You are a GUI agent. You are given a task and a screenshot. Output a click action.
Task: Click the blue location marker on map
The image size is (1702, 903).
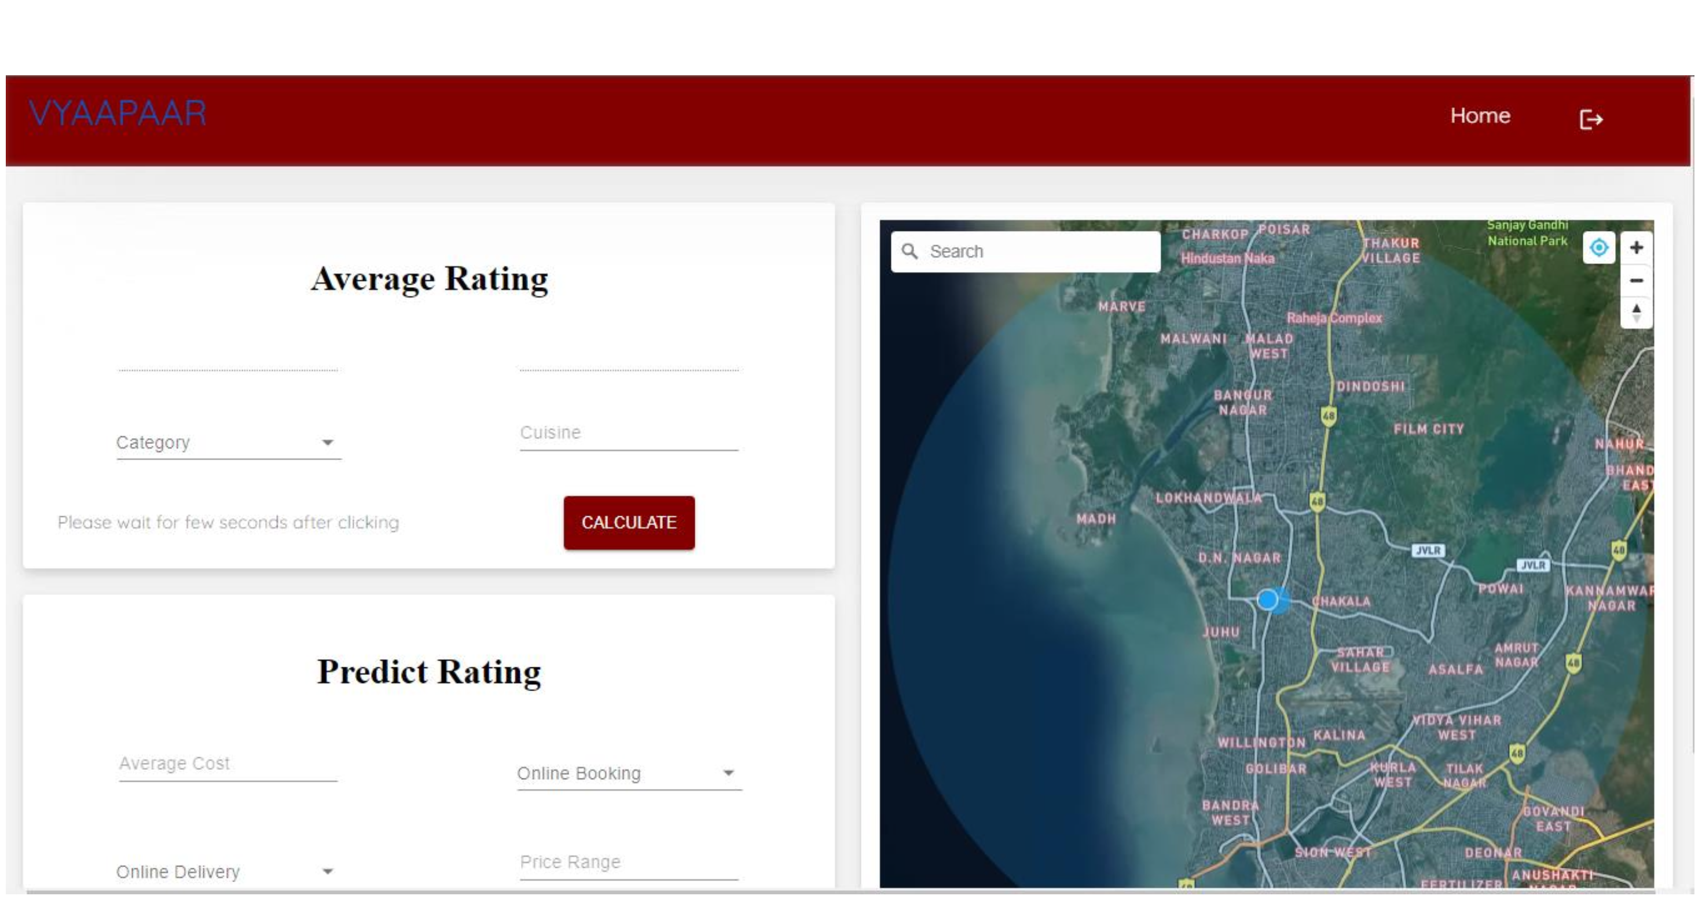coord(1267,600)
